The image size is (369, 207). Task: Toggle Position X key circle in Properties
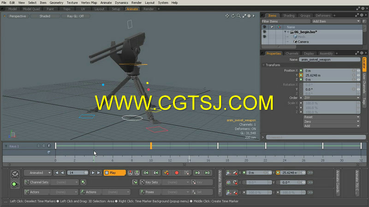coord(301,70)
